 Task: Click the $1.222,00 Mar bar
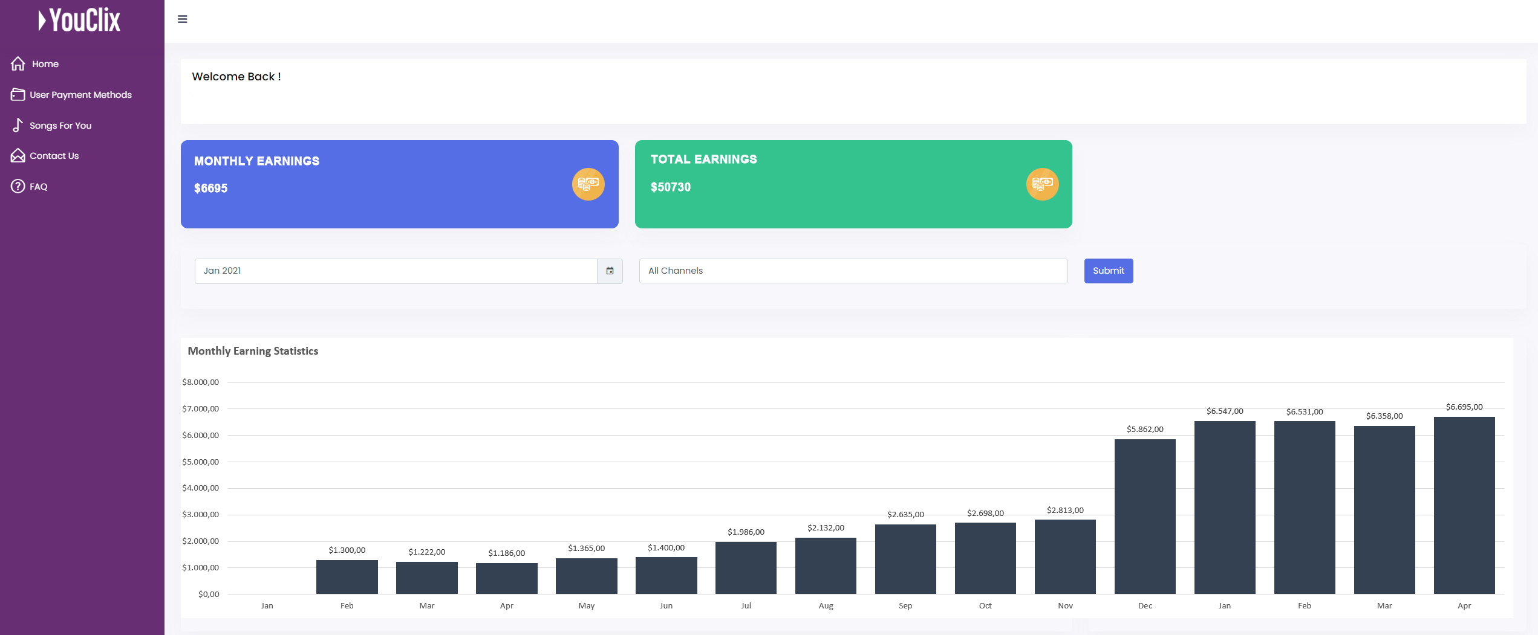[426, 578]
